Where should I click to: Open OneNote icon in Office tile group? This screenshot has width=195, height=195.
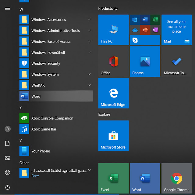point(155,30)
